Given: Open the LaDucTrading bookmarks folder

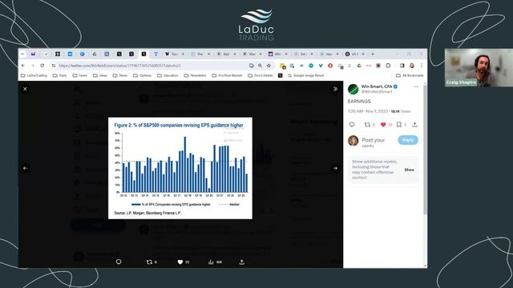Looking at the screenshot, I should pos(34,75).
